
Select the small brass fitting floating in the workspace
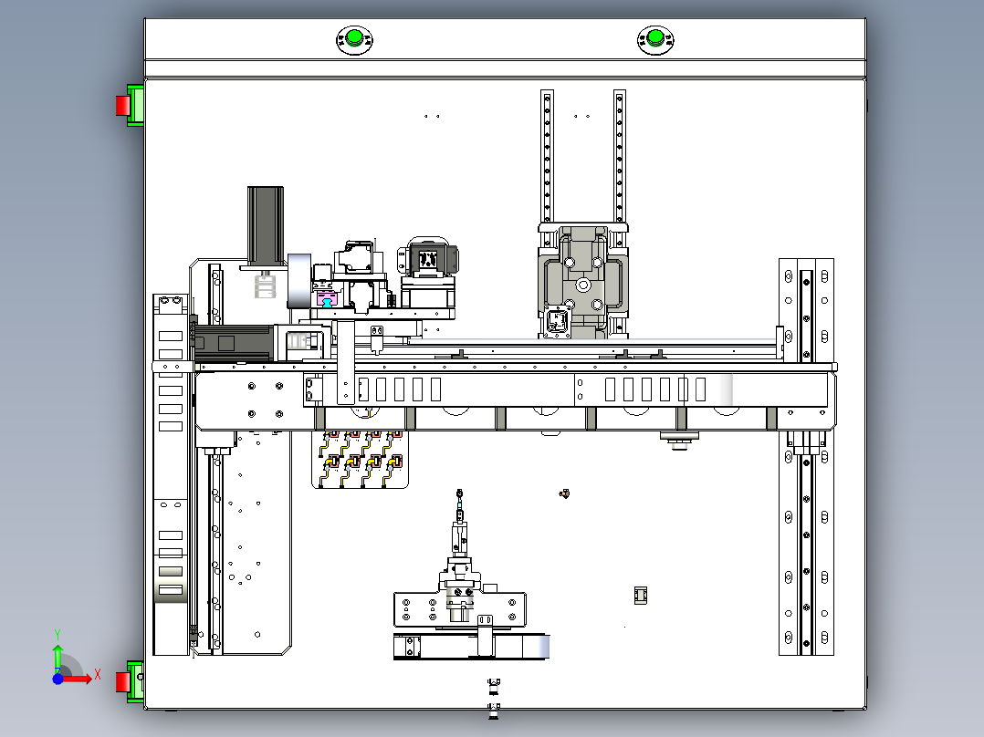[x=564, y=494]
